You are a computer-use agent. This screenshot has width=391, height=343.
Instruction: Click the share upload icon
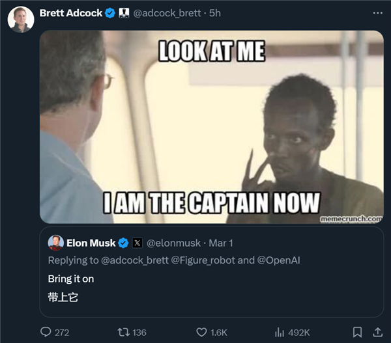[377, 332]
